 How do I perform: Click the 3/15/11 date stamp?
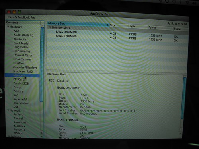[x=177, y=24]
